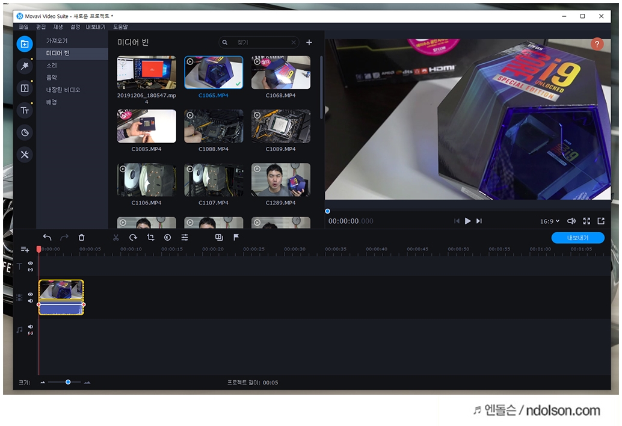Click the media bin vertical scrollbar
The height and width of the screenshot is (426, 622).
(x=321, y=87)
